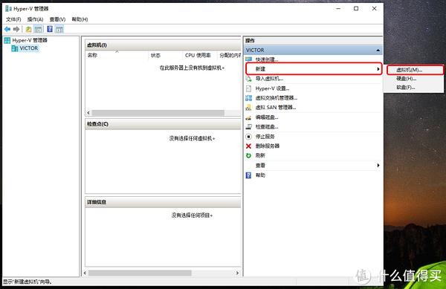The width and height of the screenshot is (446, 289).
Task: Click the green 刷新 refresh icon
Action: click(248, 155)
